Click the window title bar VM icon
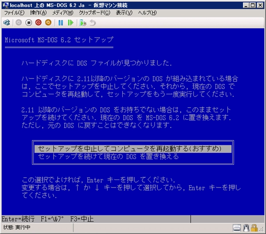 (x=6, y=5)
